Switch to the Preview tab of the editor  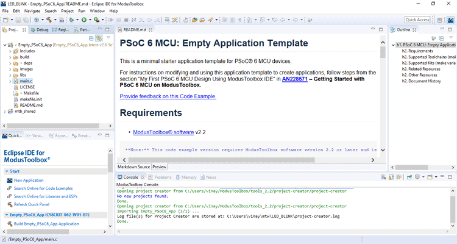(x=160, y=167)
